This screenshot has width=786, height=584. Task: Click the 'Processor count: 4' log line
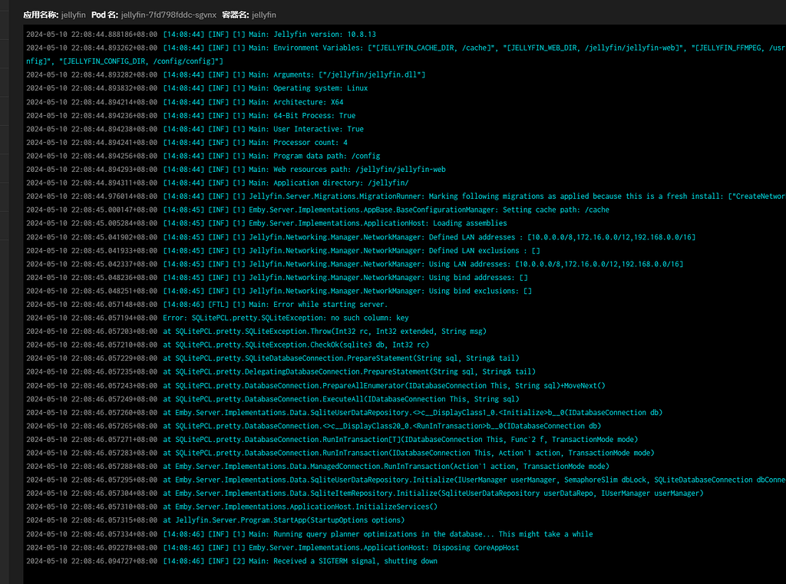187,143
